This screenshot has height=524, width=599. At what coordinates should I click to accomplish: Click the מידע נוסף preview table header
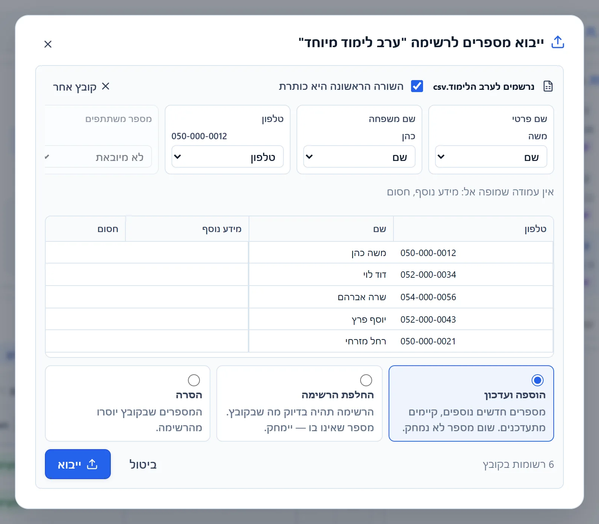point(187,229)
